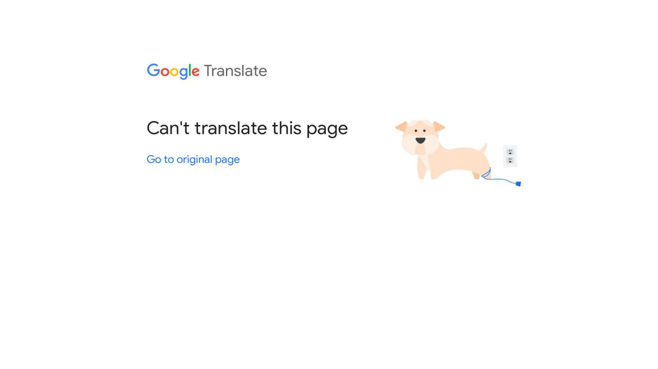
Task: Click the upper socket of the outlet
Action: pyautogui.click(x=510, y=152)
